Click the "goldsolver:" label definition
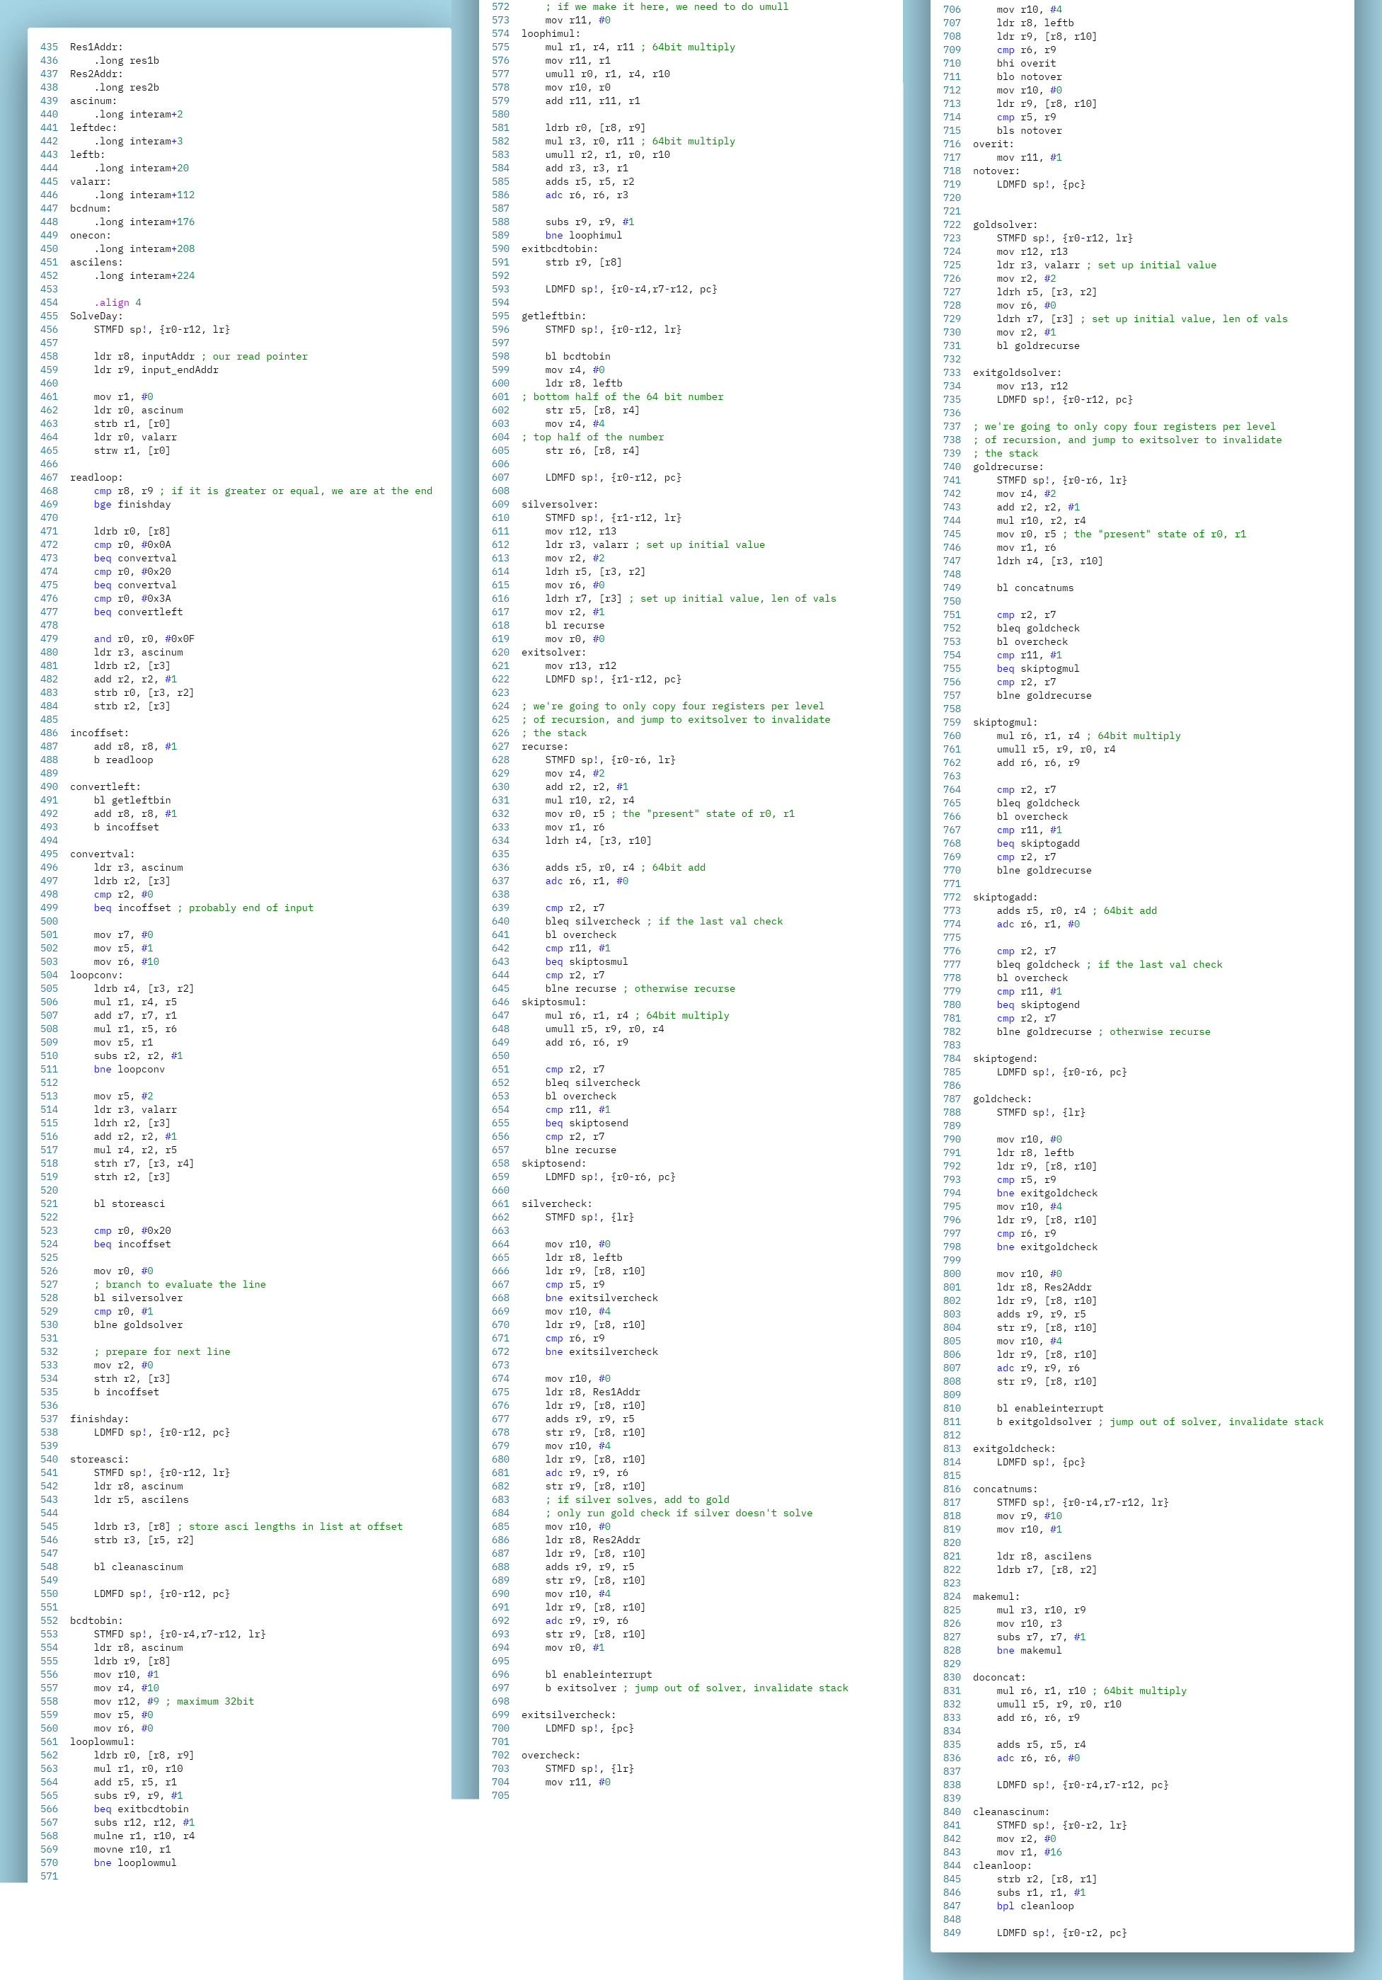The image size is (1382, 1980). pyautogui.click(x=1006, y=225)
